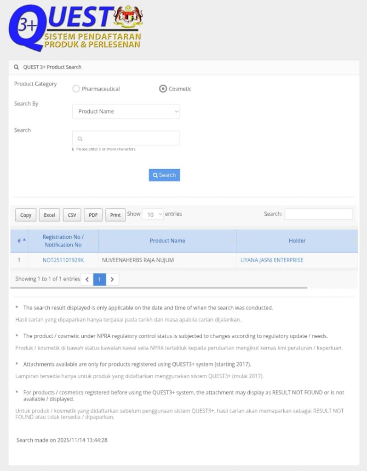367x471 pixels.
Task: Click the QUEST 3+ logo
Action: point(60,28)
